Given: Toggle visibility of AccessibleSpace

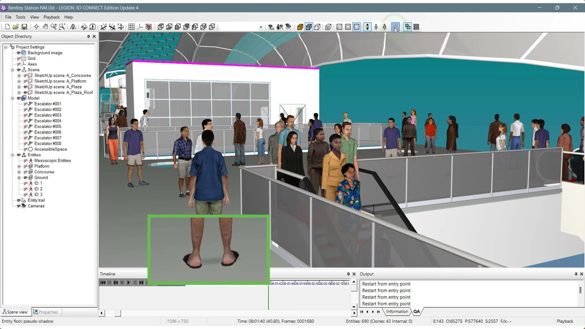Looking at the screenshot, I should point(26,149).
